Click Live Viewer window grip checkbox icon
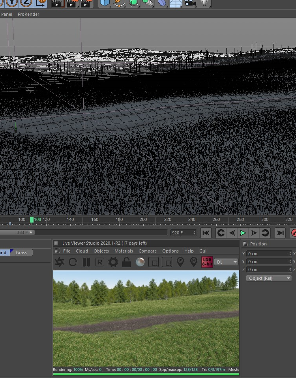Screen dimensions: 296x378 [56, 243]
